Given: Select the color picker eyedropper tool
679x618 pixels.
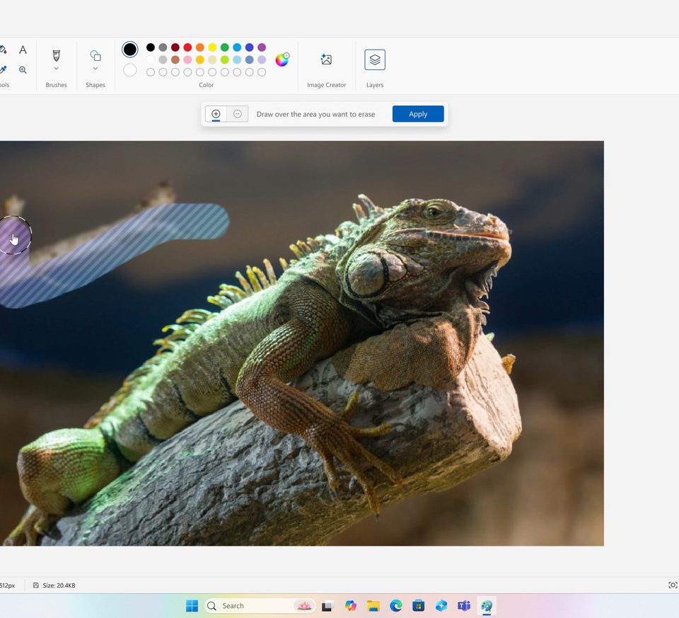Looking at the screenshot, I should [x=3, y=70].
